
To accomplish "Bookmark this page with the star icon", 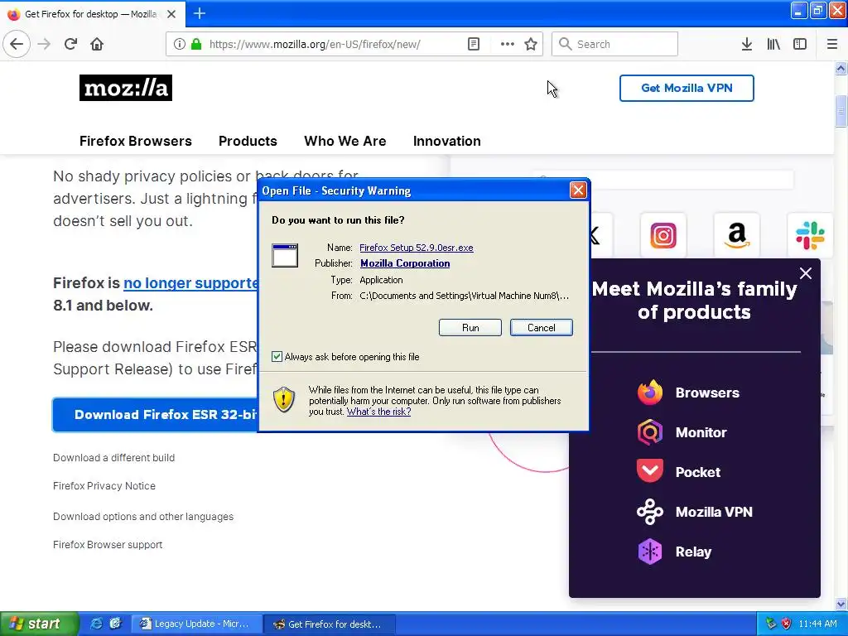I will pyautogui.click(x=531, y=44).
